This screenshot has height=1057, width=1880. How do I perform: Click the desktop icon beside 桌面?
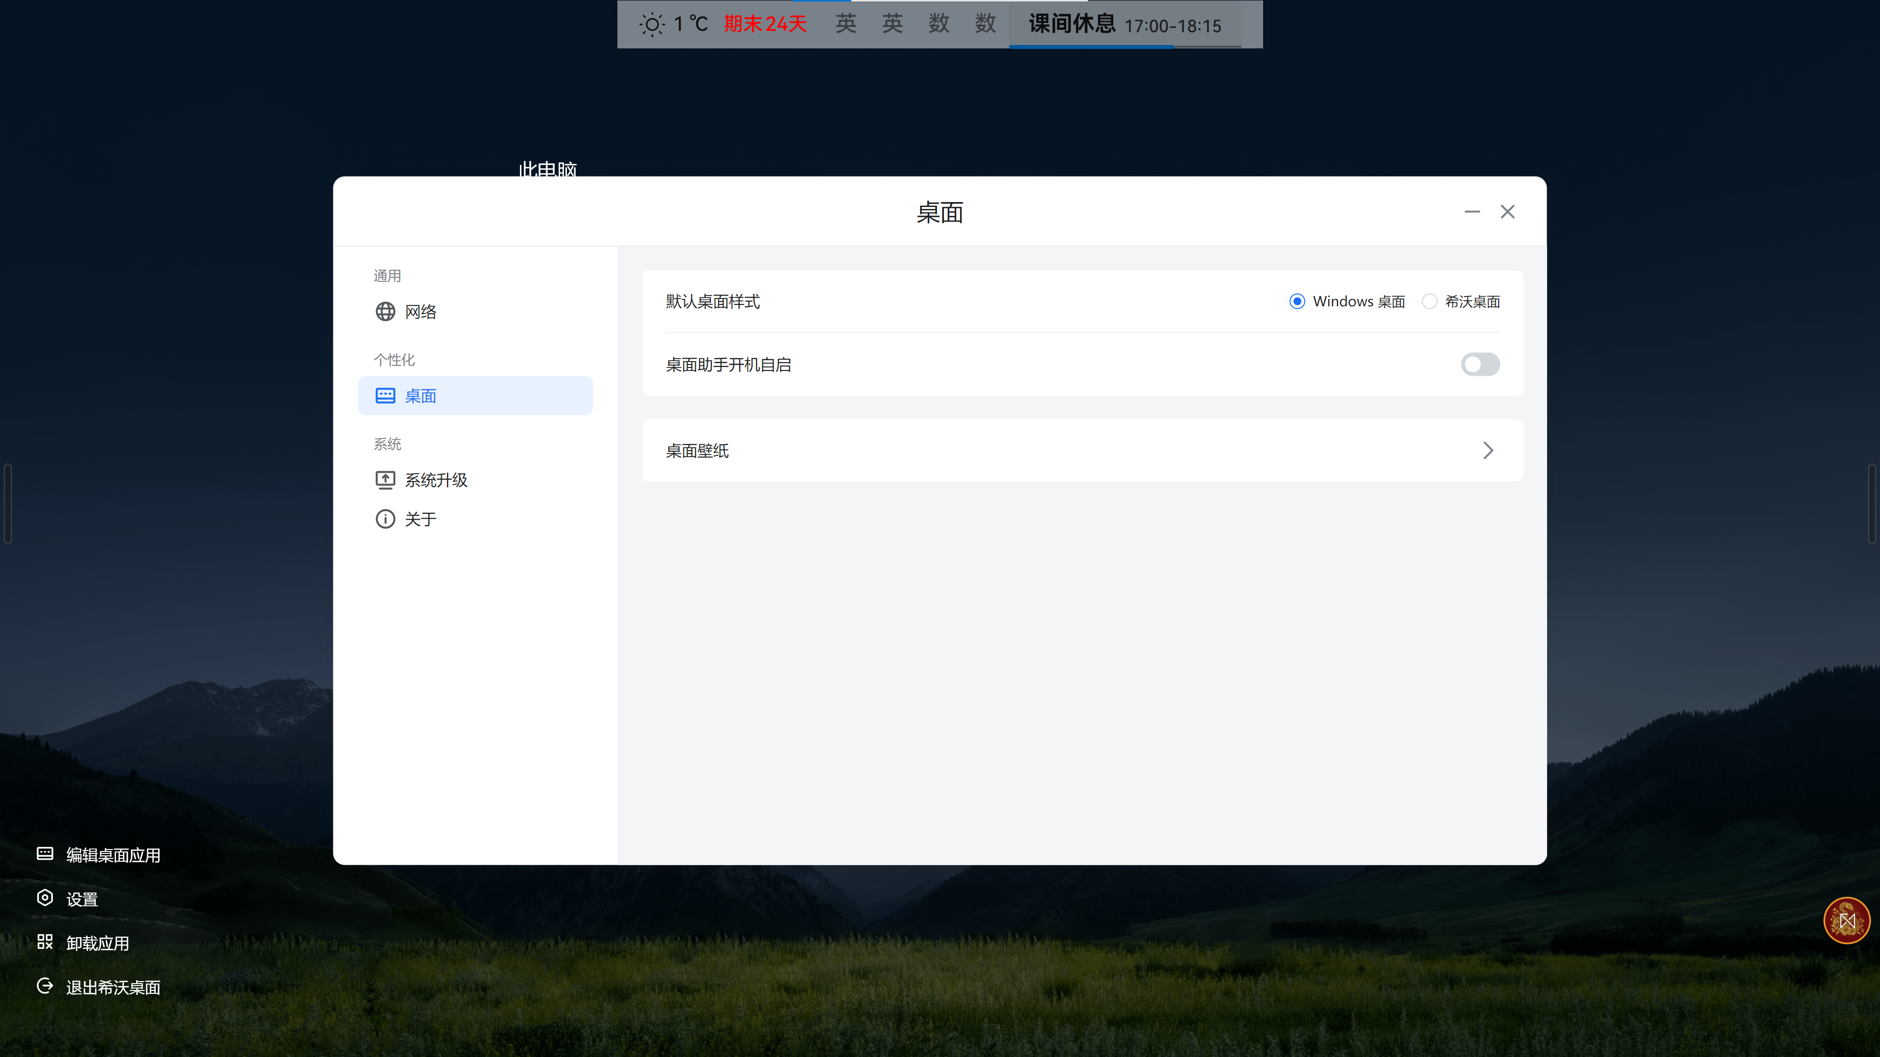[385, 395]
